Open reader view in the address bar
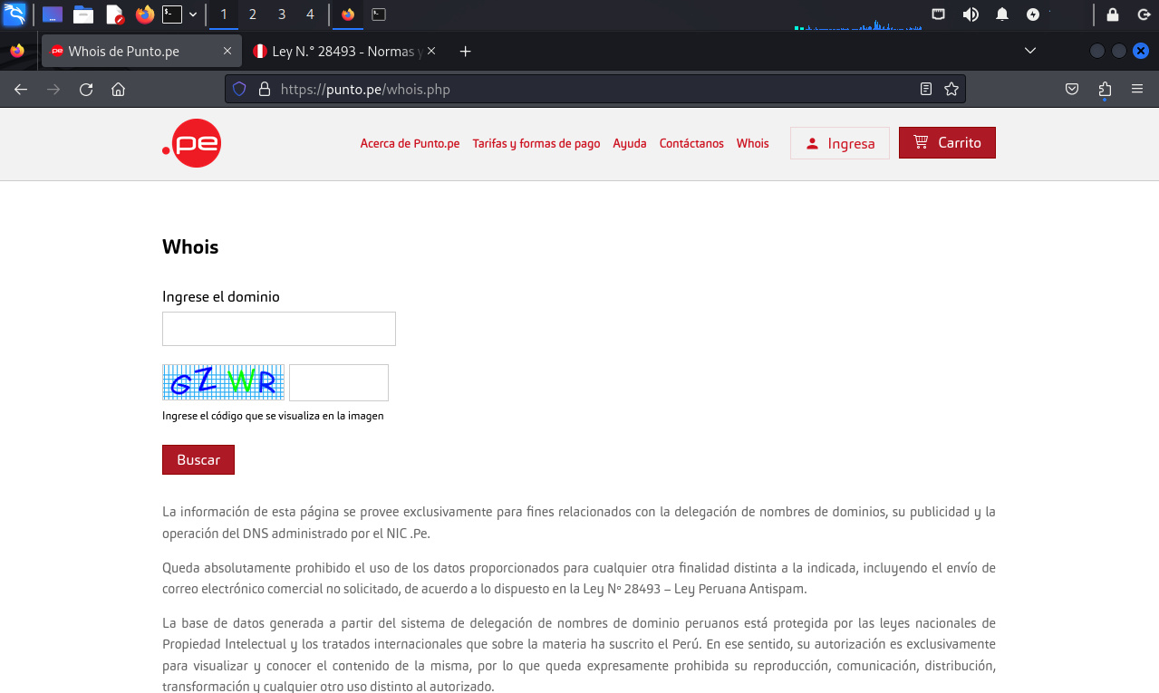Viewport: 1159px width, 693px height. coord(925,89)
